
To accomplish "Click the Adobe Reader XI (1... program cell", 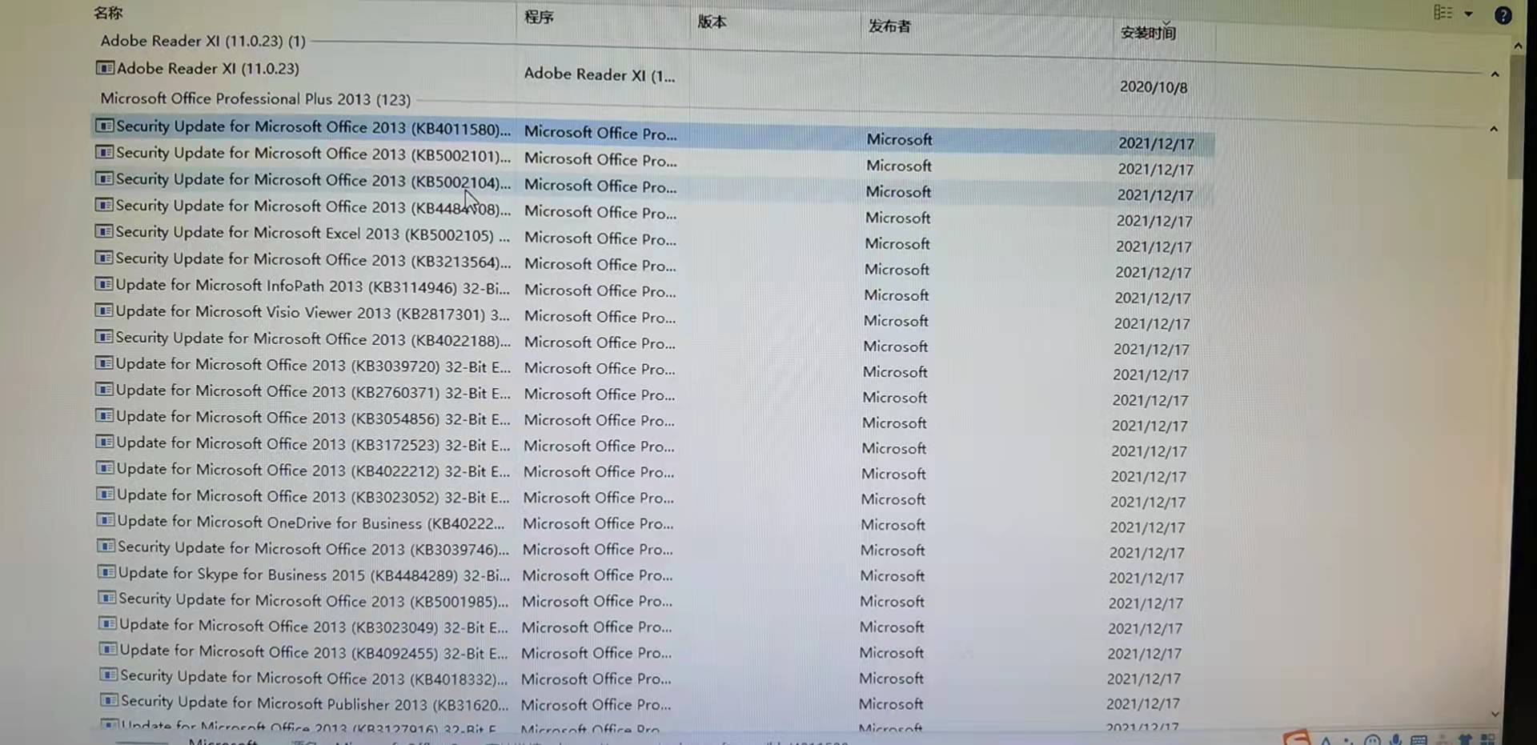I will click(600, 74).
